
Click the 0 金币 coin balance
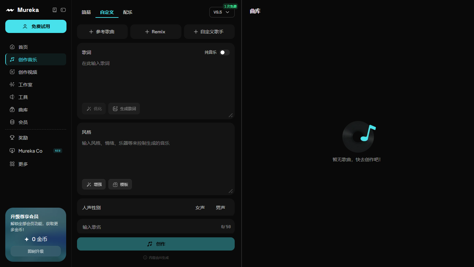click(36, 239)
